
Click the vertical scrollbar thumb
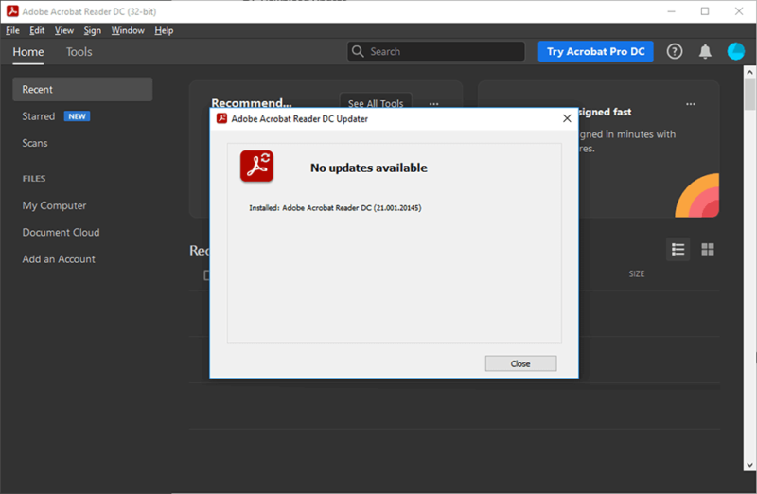click(749, 95)
